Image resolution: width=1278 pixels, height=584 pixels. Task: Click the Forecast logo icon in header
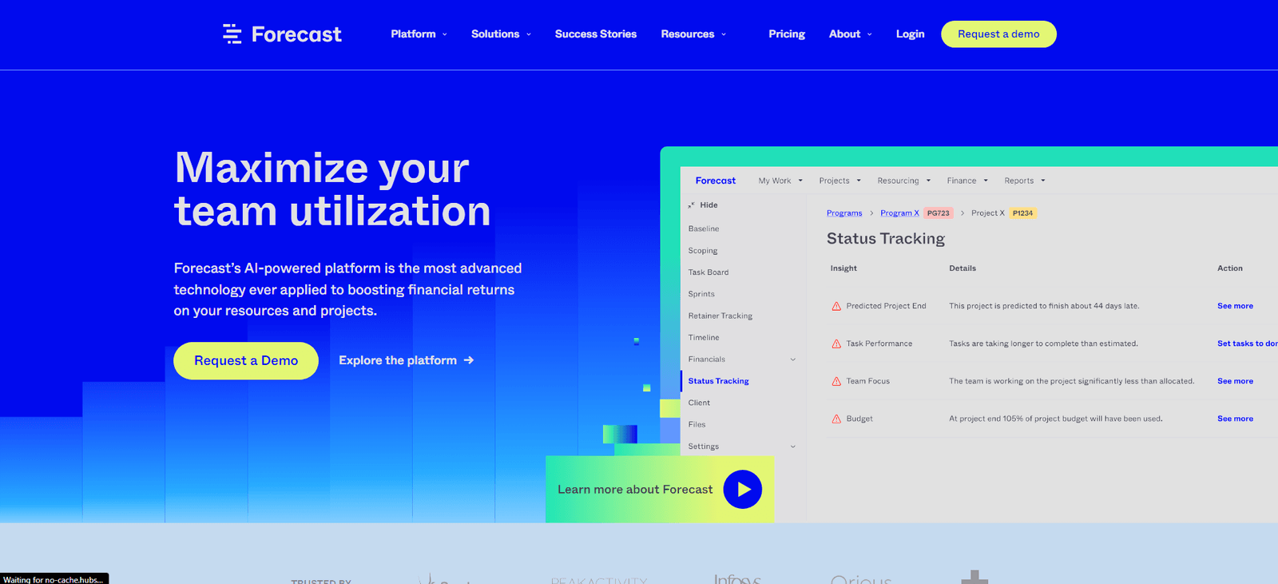click(232, 34)
